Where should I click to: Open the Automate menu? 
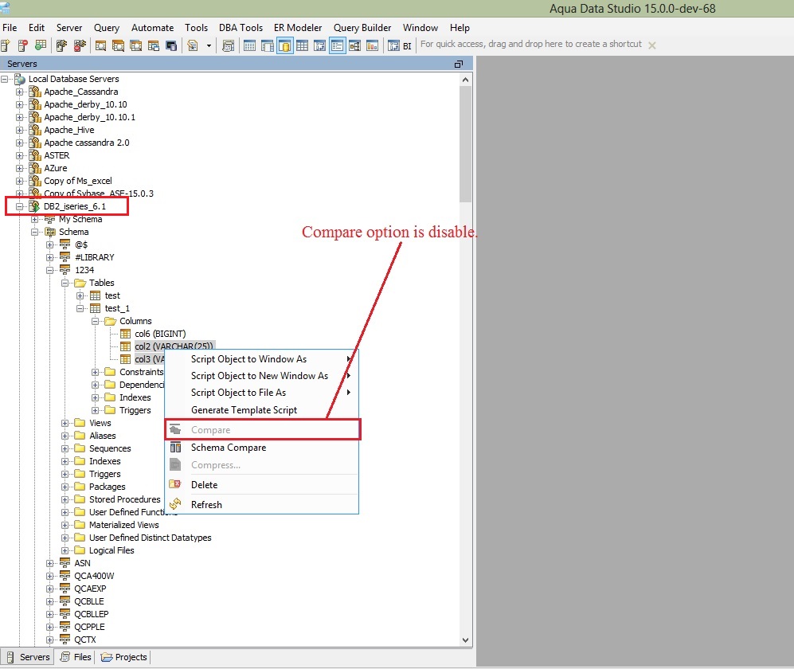[152, 28]
